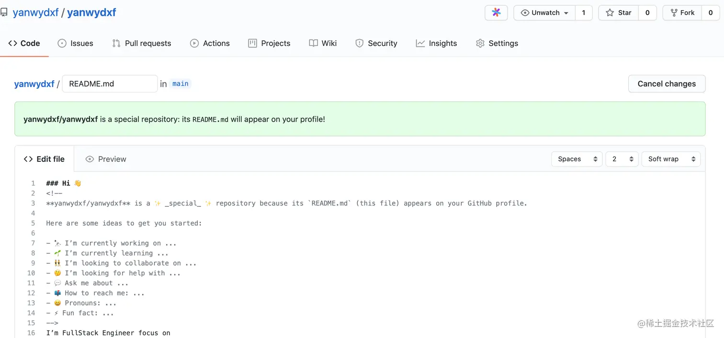724x338 pixels.
Task: Open the Wiki tab
Action: [323, 43]
